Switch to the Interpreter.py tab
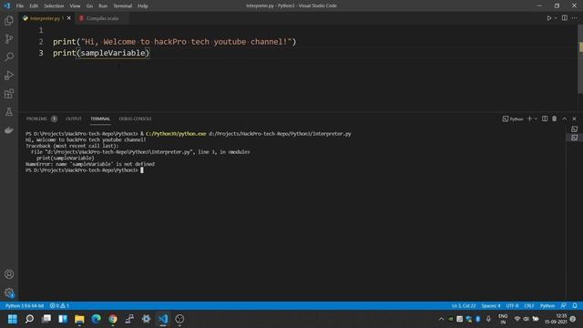 coord(46,18)
